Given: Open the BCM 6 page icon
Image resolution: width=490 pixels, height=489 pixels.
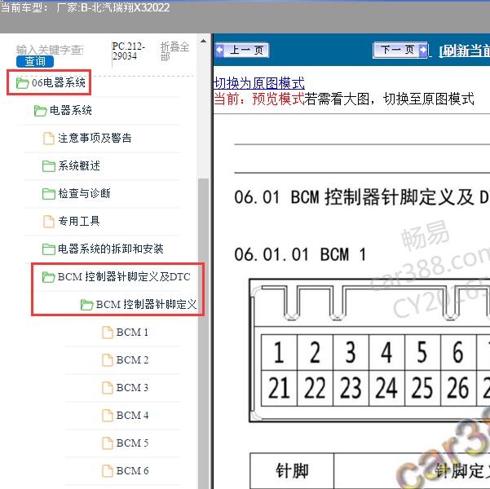Looking at the screenshot, I should click(108, 471).
